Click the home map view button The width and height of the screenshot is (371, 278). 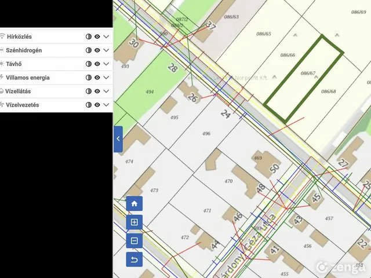(x=134, y=203)
